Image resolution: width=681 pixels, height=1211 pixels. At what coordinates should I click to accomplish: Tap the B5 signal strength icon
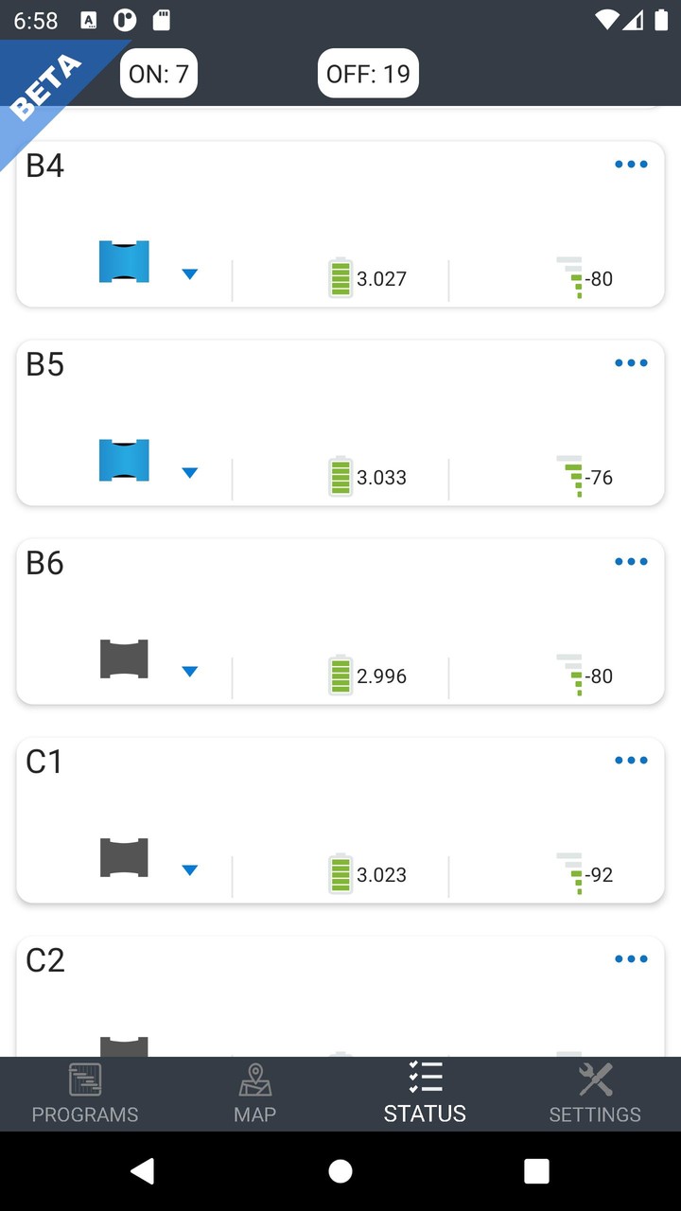570,476
